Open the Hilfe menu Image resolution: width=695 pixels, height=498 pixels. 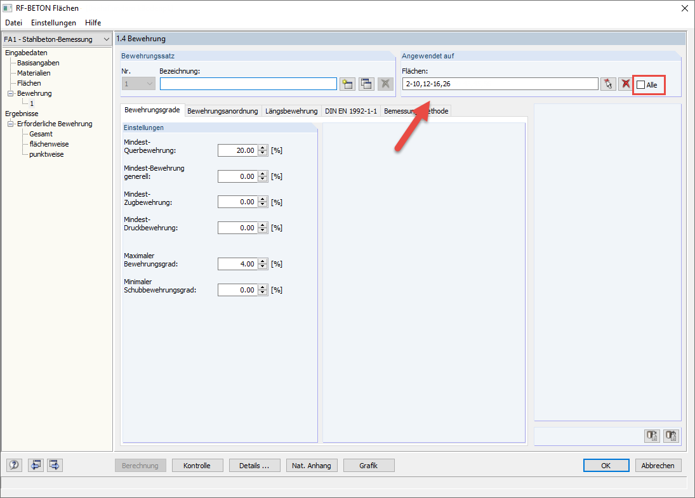tap(93, 23)
